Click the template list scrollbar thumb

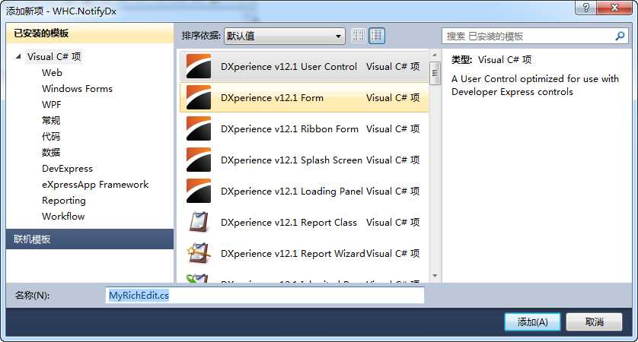coord(435,73)
